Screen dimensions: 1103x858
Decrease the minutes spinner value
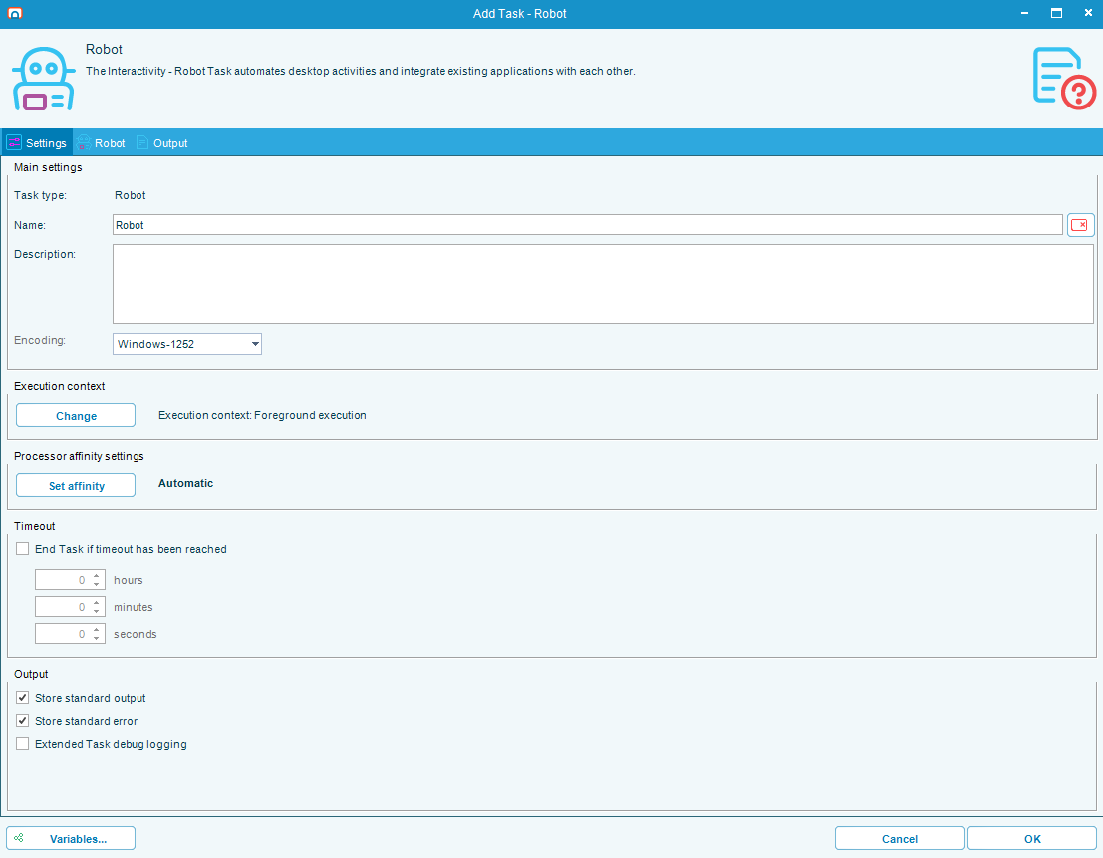click(x=97, y=611)
